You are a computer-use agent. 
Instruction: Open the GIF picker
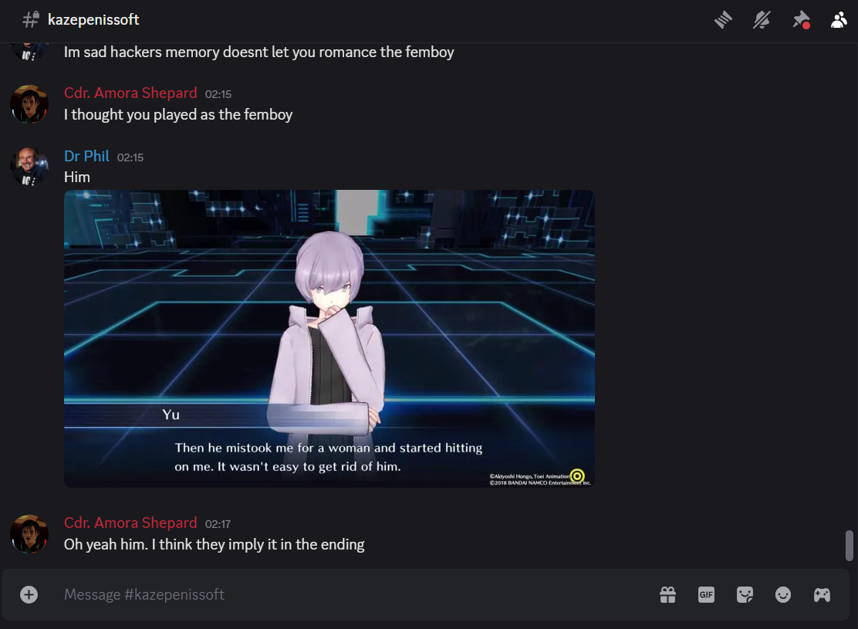707,594
